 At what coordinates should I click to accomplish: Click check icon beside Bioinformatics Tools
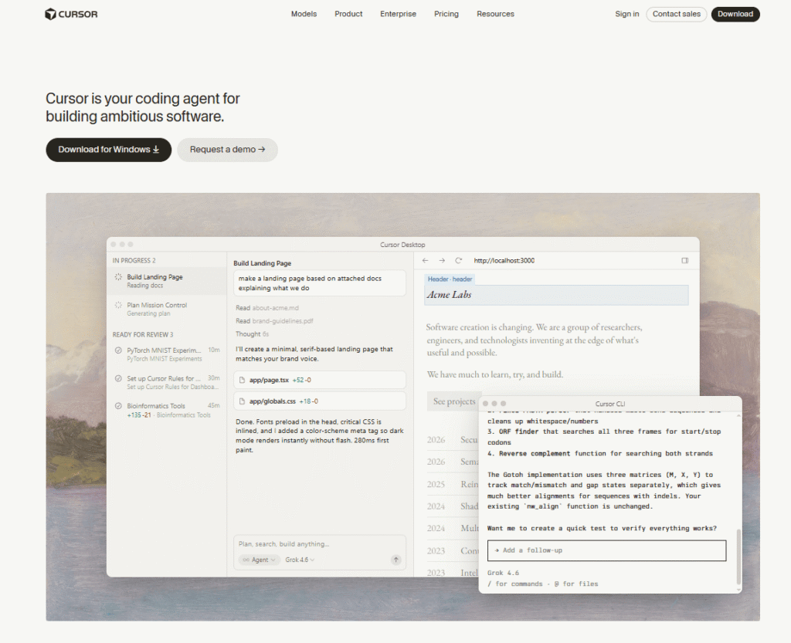(x=118, y=406)
